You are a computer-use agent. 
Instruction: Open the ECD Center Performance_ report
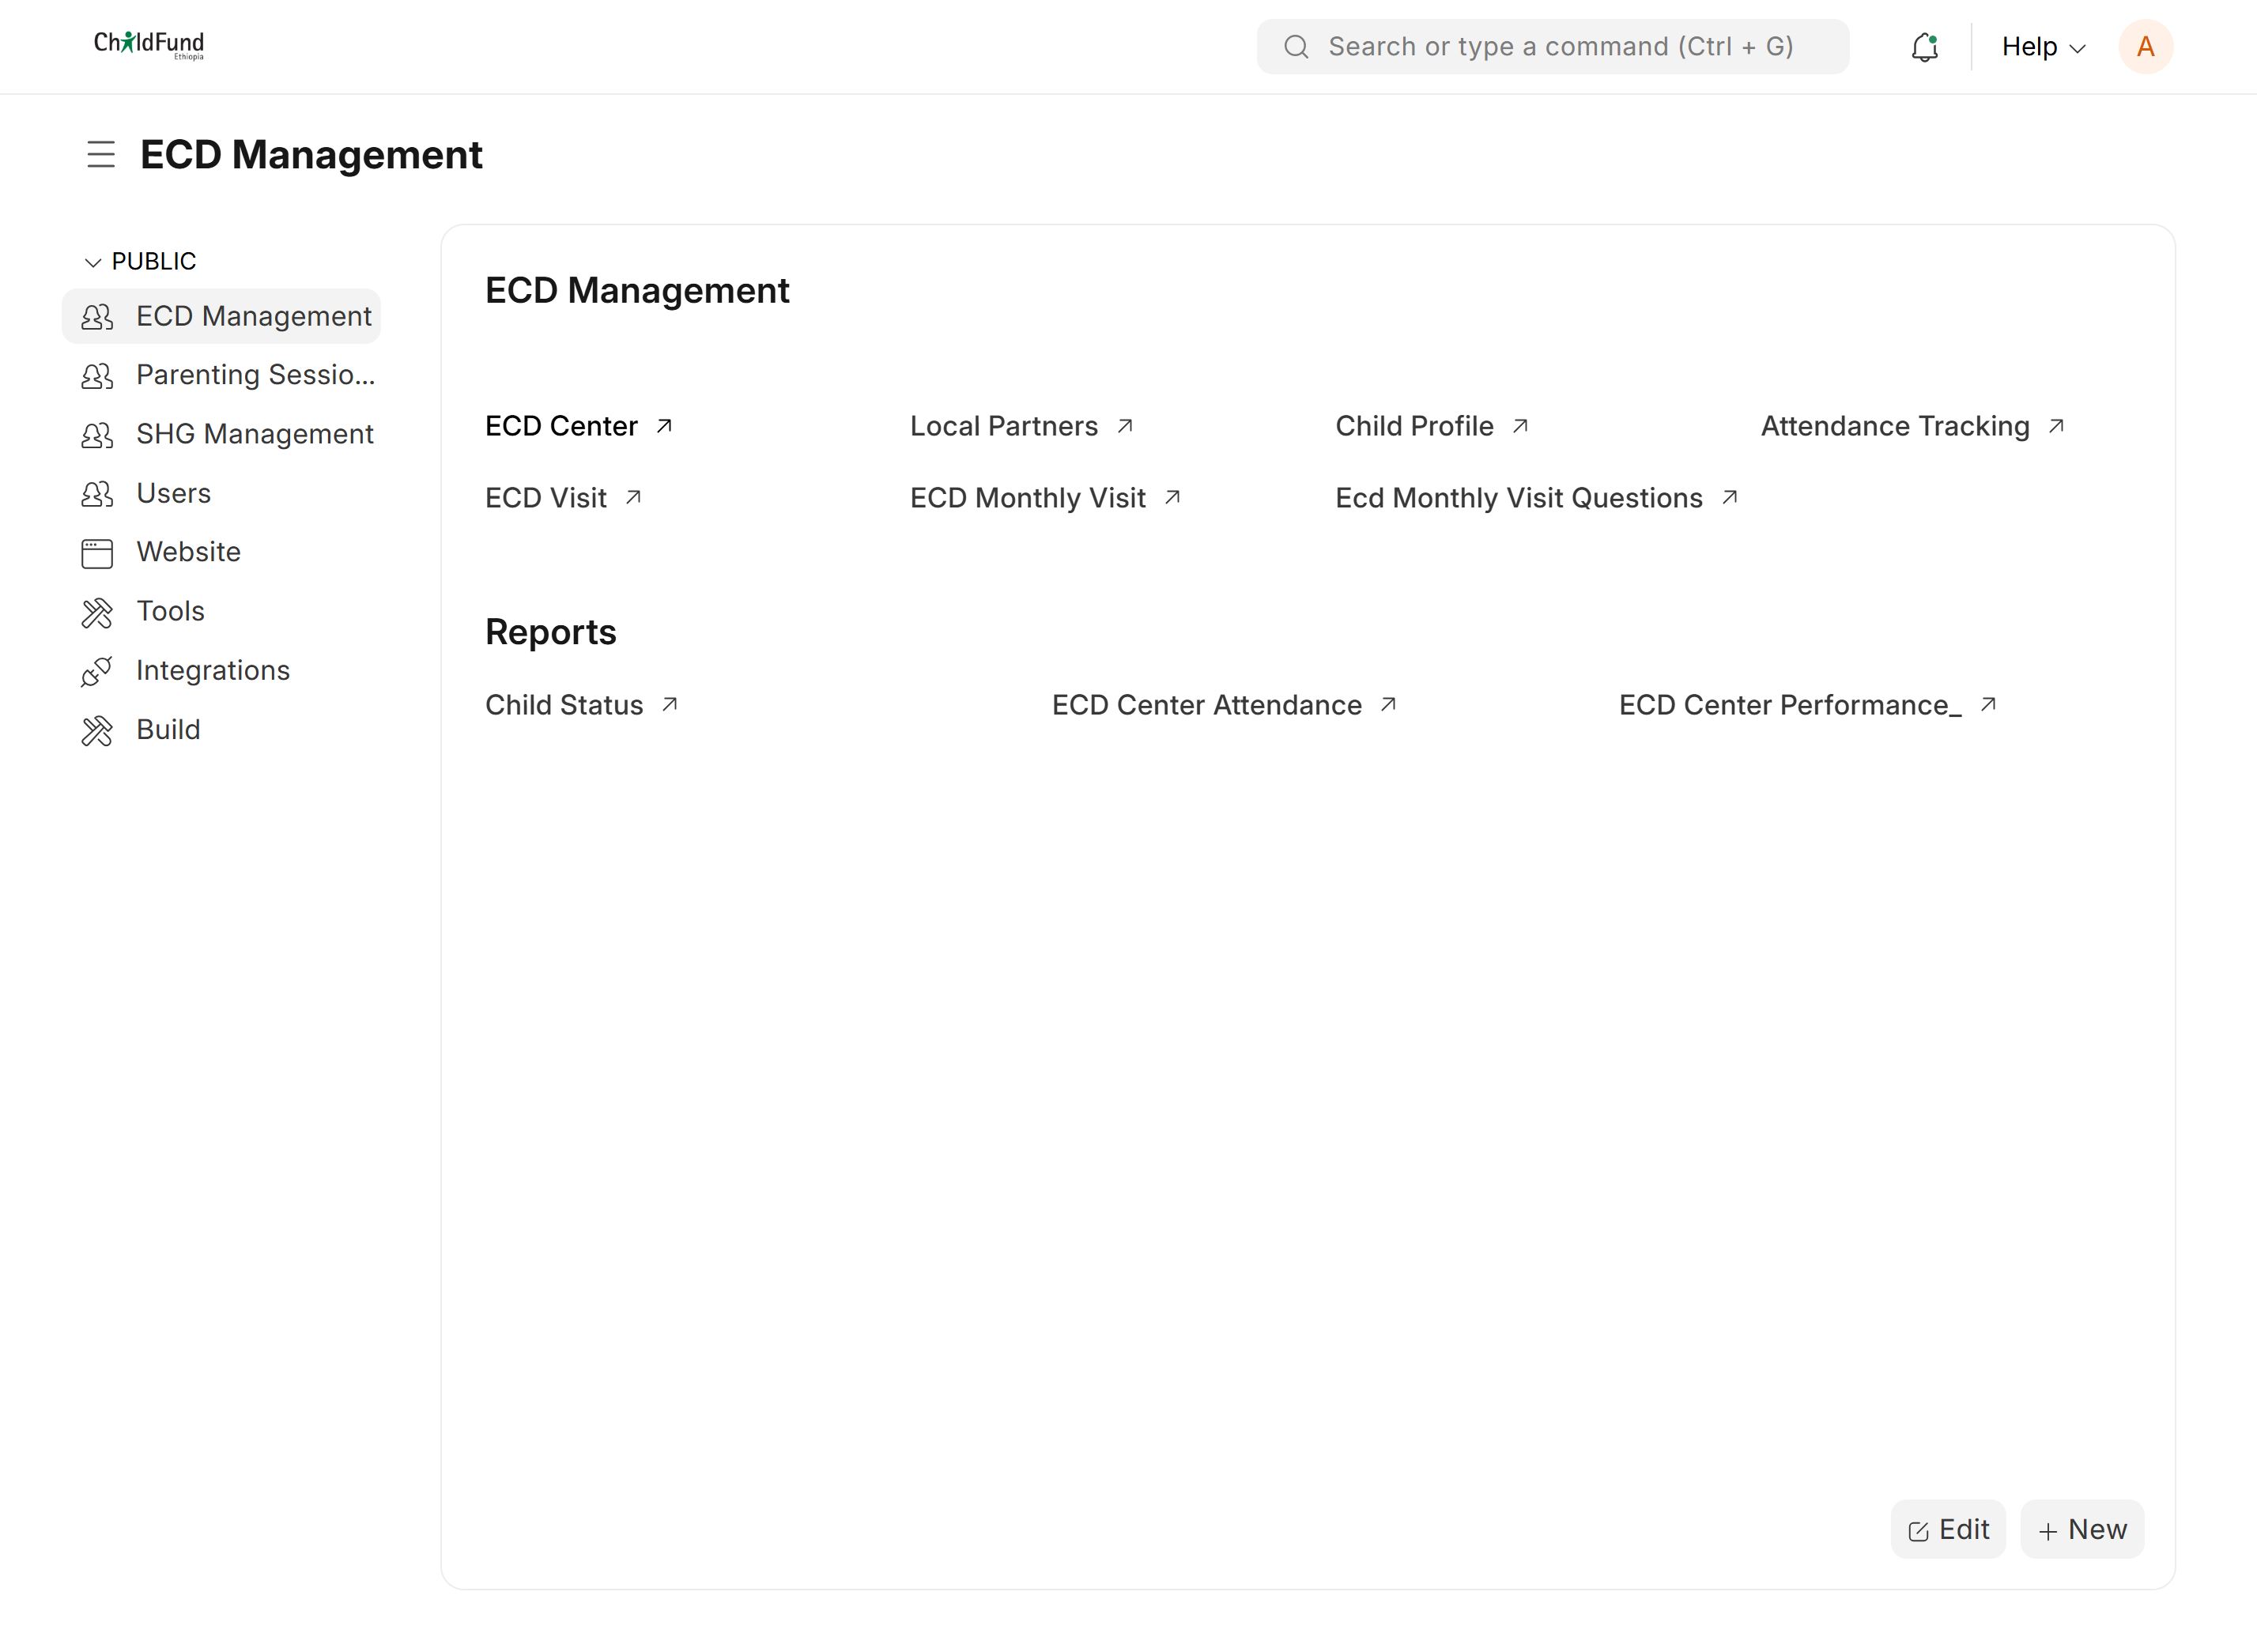pyautogui.click(x=1790, y=705)
